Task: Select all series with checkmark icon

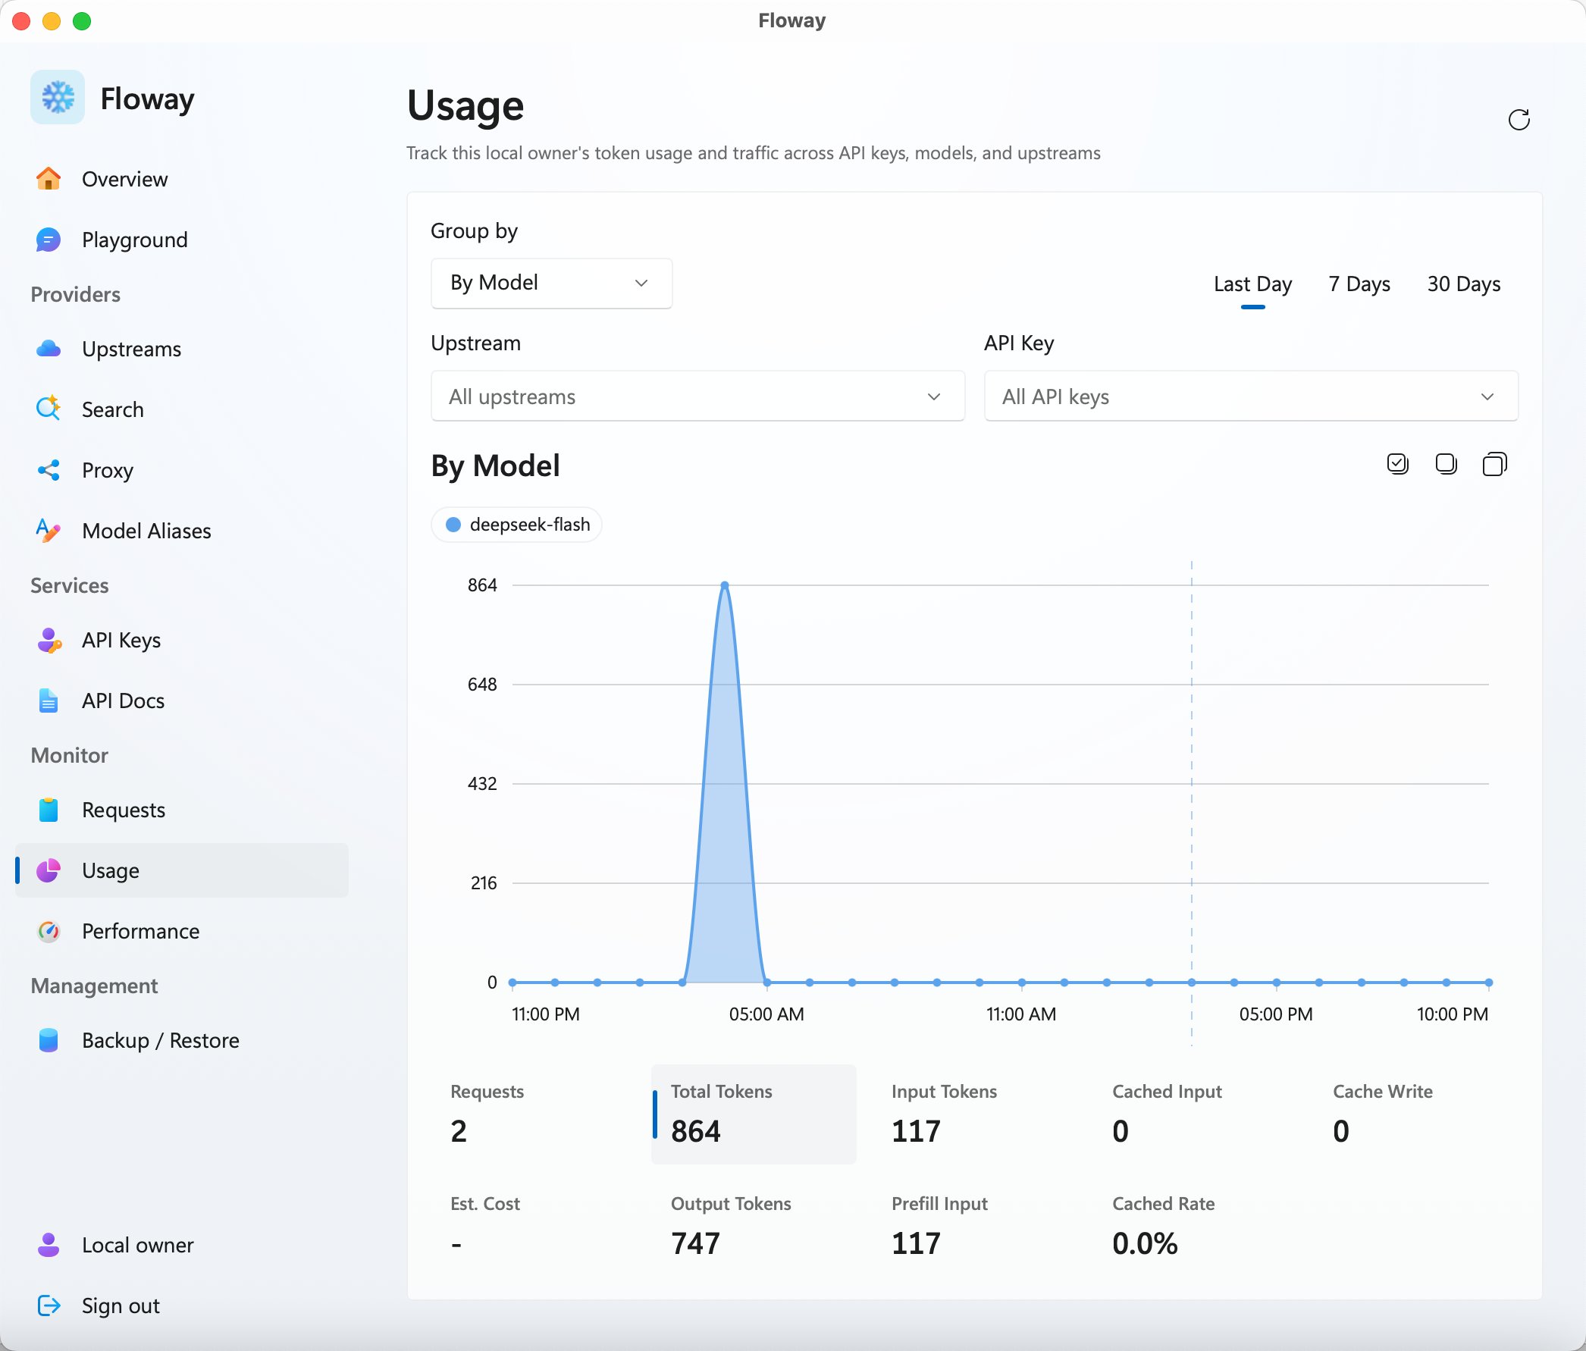Action: tap(1398, 464)
